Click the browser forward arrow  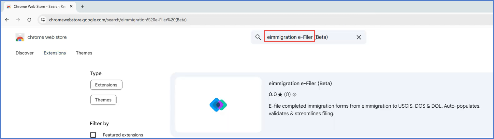(18, 20)
